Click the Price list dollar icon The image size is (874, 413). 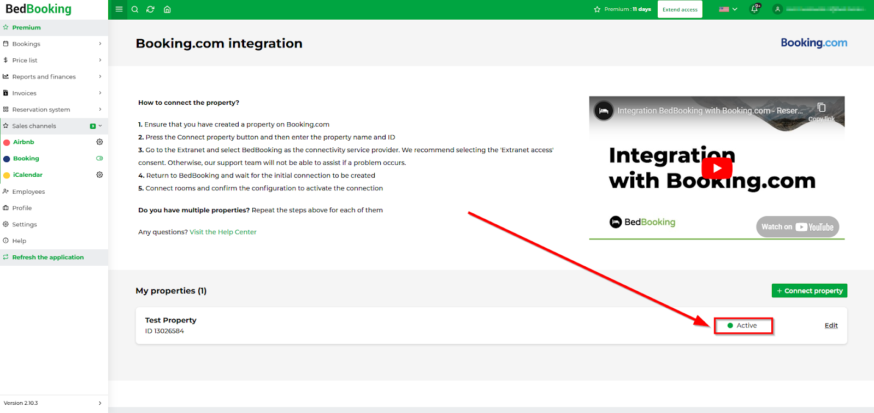pyautogui.click(x=5, y=60)
